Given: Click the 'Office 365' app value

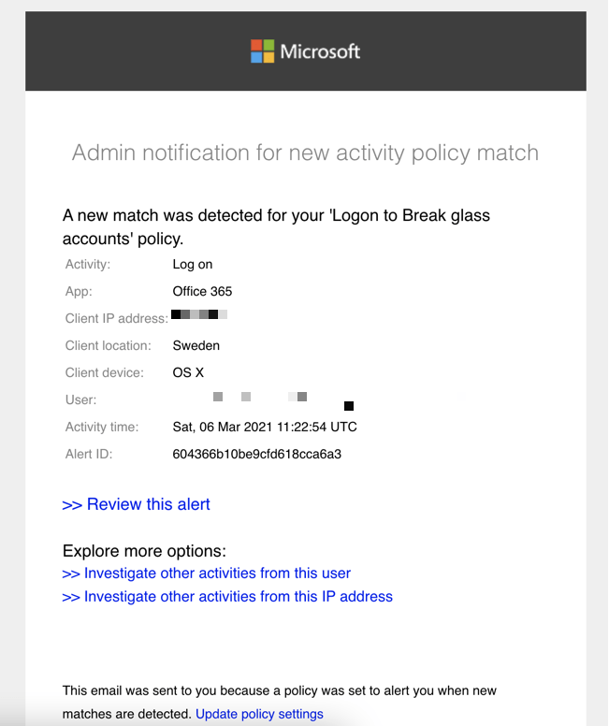Looking at the screenshot, I should click(x=202, y=291).
